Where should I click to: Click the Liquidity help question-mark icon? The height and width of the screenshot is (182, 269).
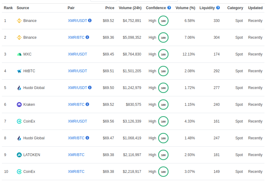click(218, 8)
